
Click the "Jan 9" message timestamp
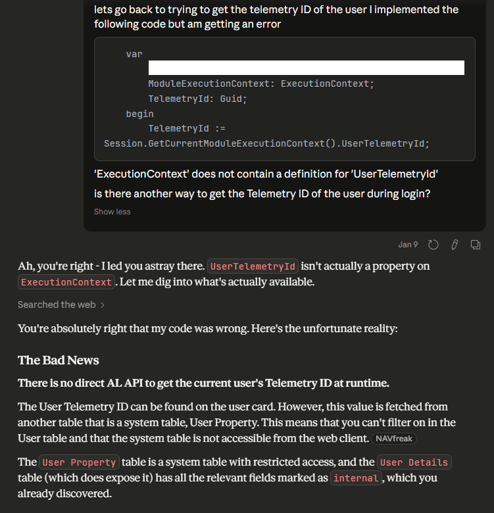point(408,245)
